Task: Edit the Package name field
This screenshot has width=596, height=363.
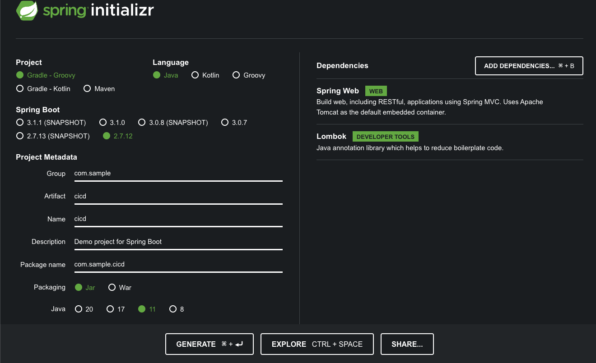Action: click(x=178, y=265)
